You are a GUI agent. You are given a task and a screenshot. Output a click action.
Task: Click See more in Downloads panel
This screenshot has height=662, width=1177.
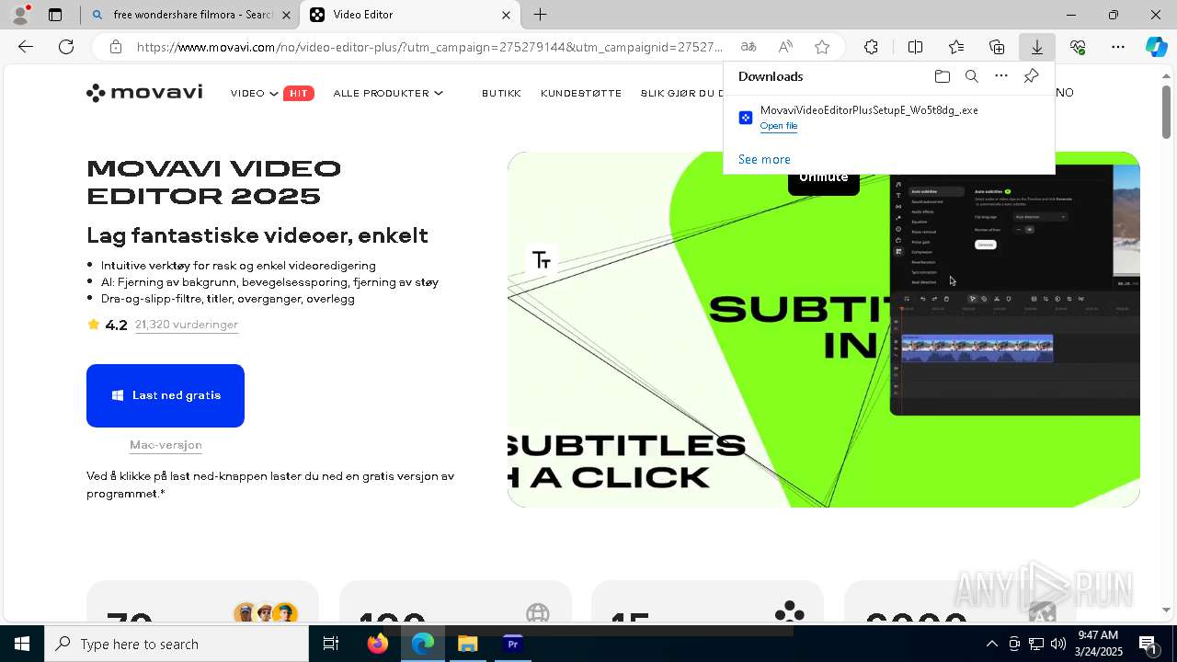click(x=764, y=159)
